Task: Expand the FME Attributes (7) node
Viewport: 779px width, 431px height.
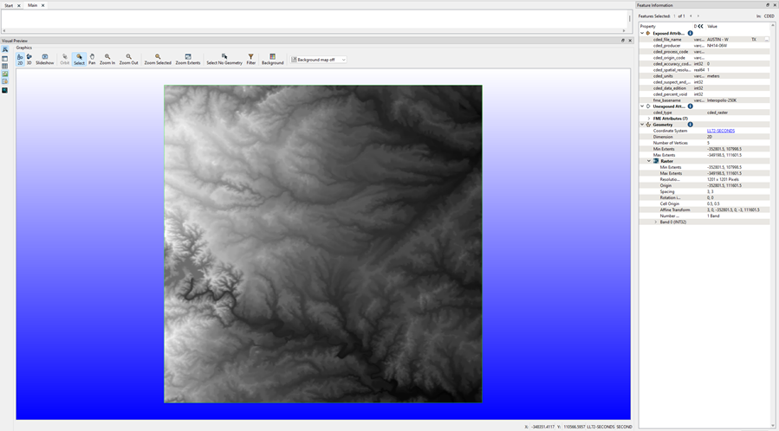Action: point(649,119)
